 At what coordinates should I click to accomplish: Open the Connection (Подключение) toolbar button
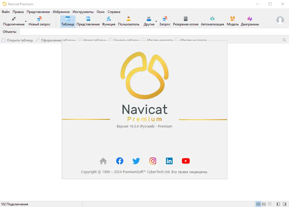tap(14, 21)
